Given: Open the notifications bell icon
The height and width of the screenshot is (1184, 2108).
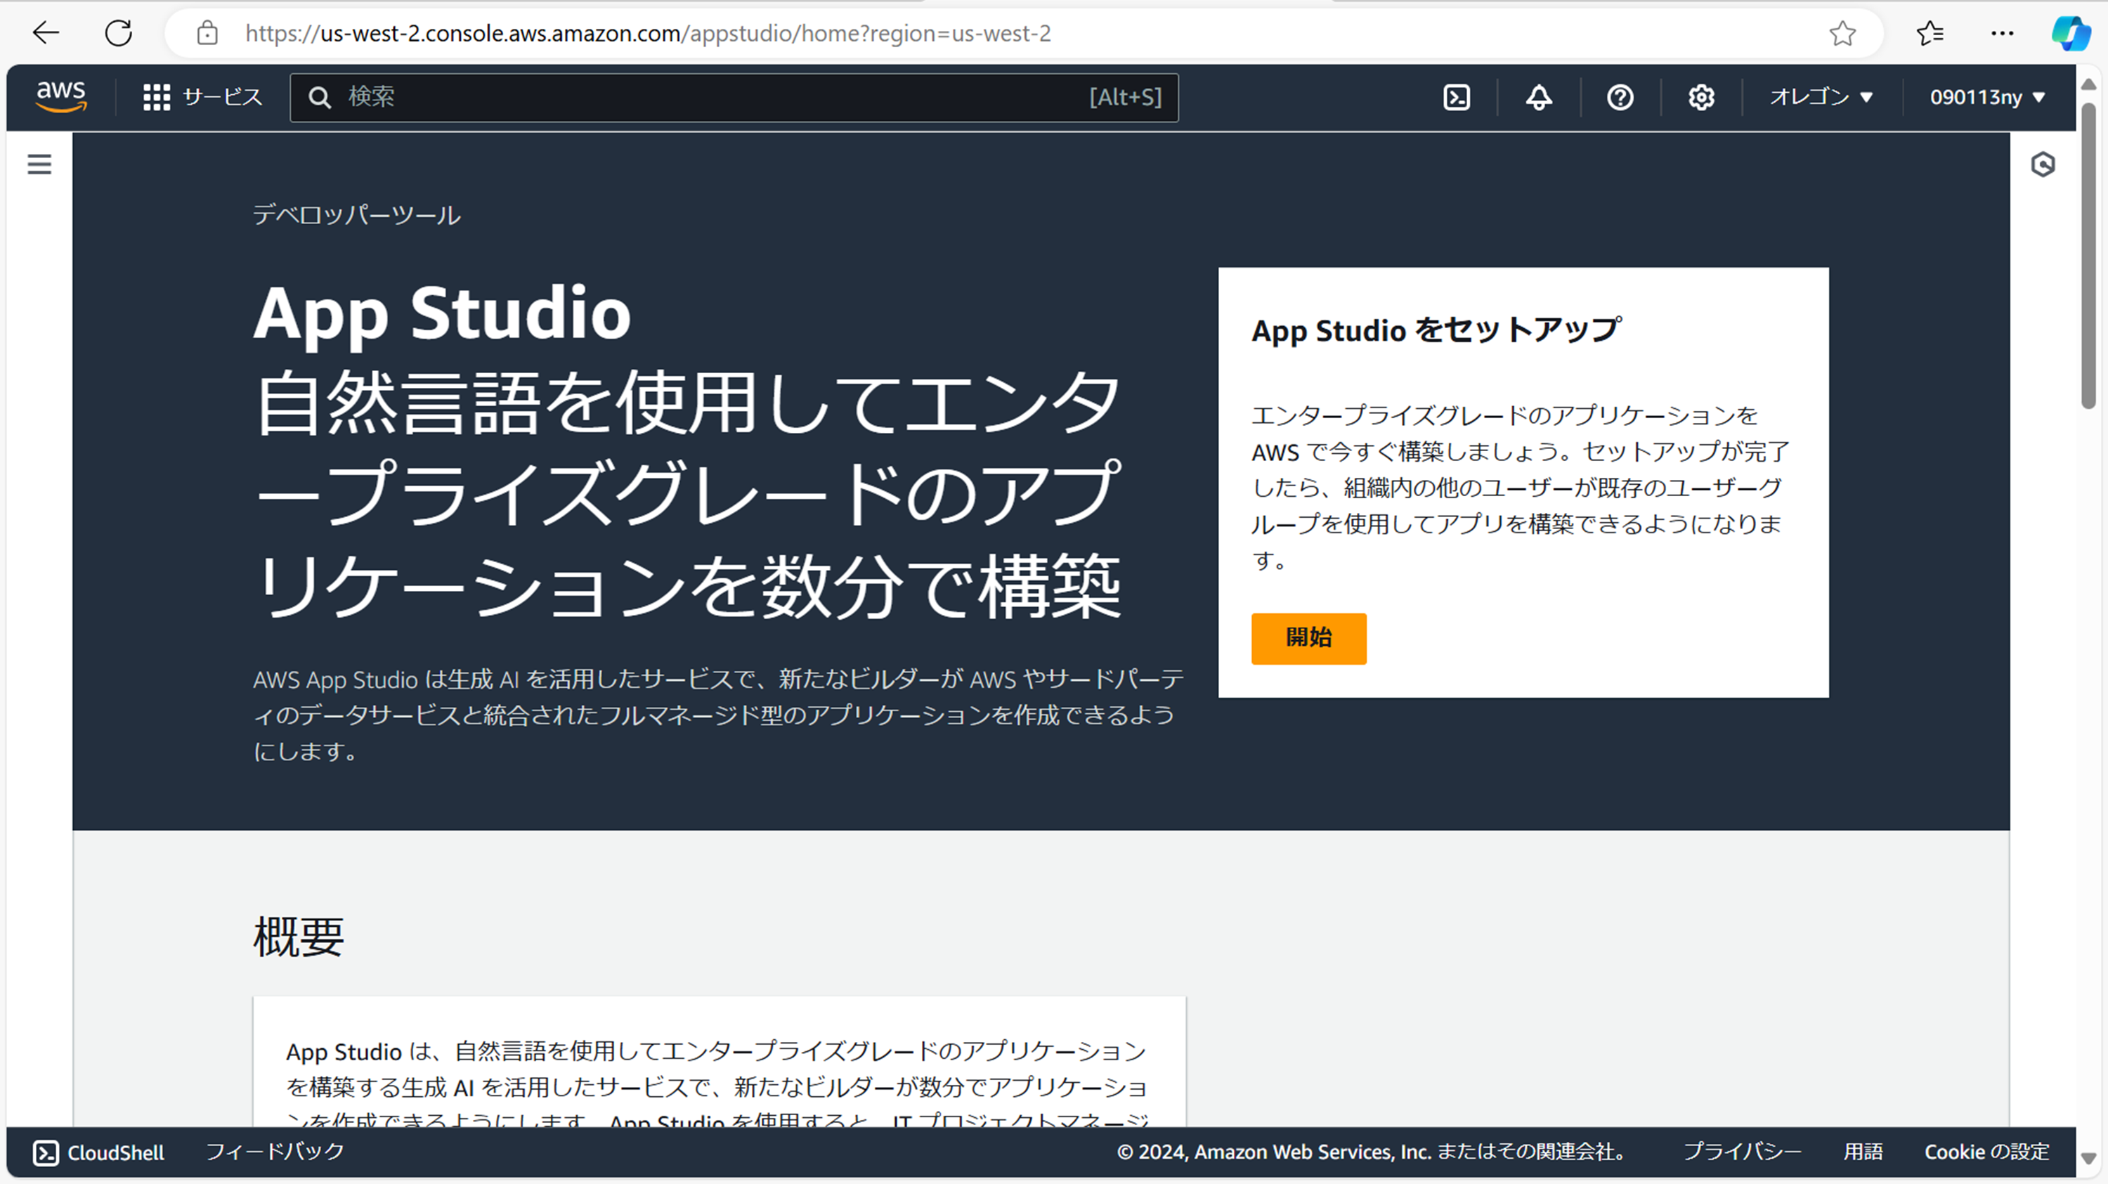Looking at the screenshot, I should (x=1538, y=98).
